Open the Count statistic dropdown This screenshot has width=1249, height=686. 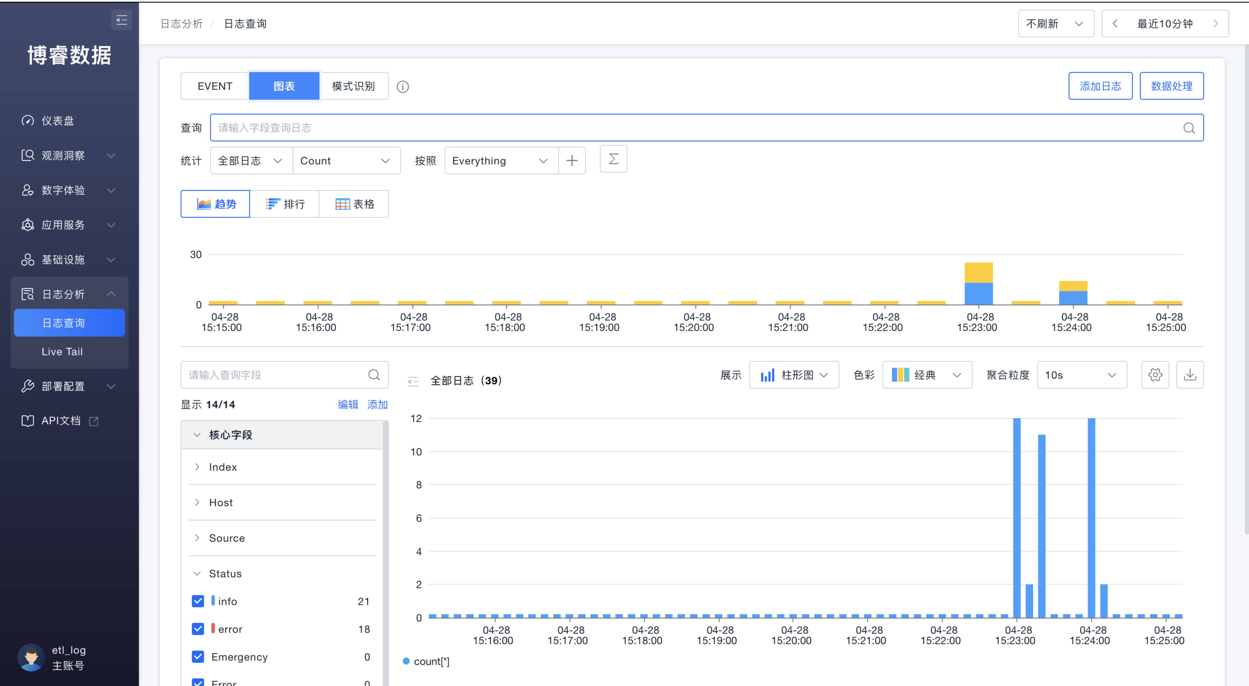[346, 161]
